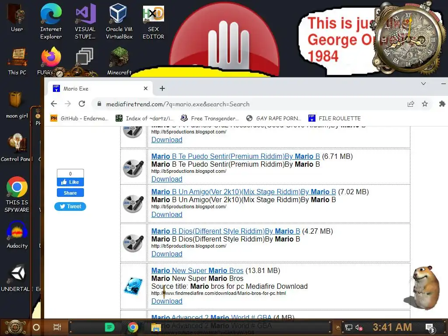Screen dimensions: 448x336
Task: Bookmark this page with the star
Action: tap(425, 104)
